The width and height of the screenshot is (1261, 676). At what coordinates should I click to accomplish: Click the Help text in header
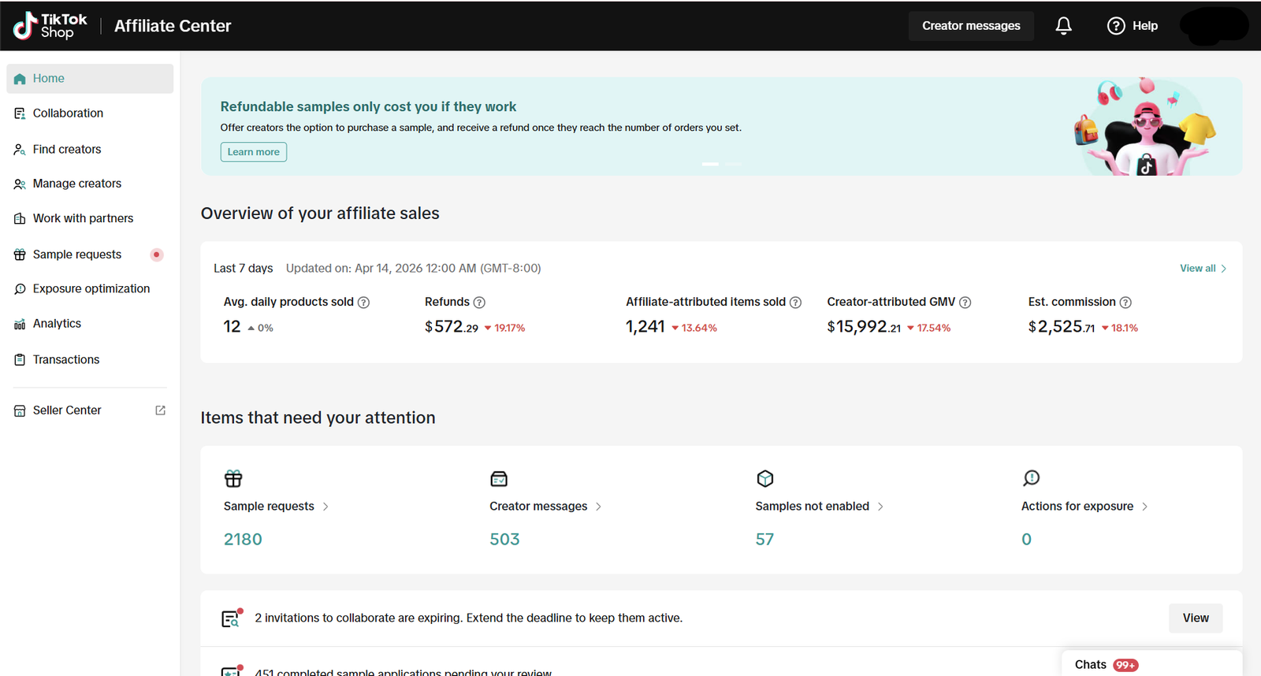click(x=1145, y=26)
